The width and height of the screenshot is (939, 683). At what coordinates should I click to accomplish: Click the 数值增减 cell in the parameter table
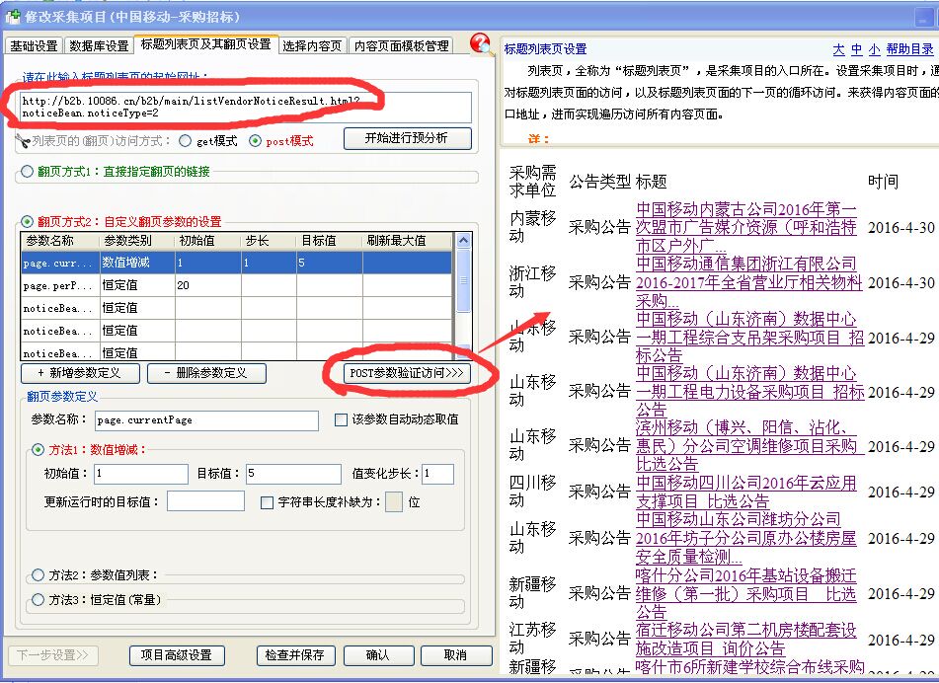(136, 263)
